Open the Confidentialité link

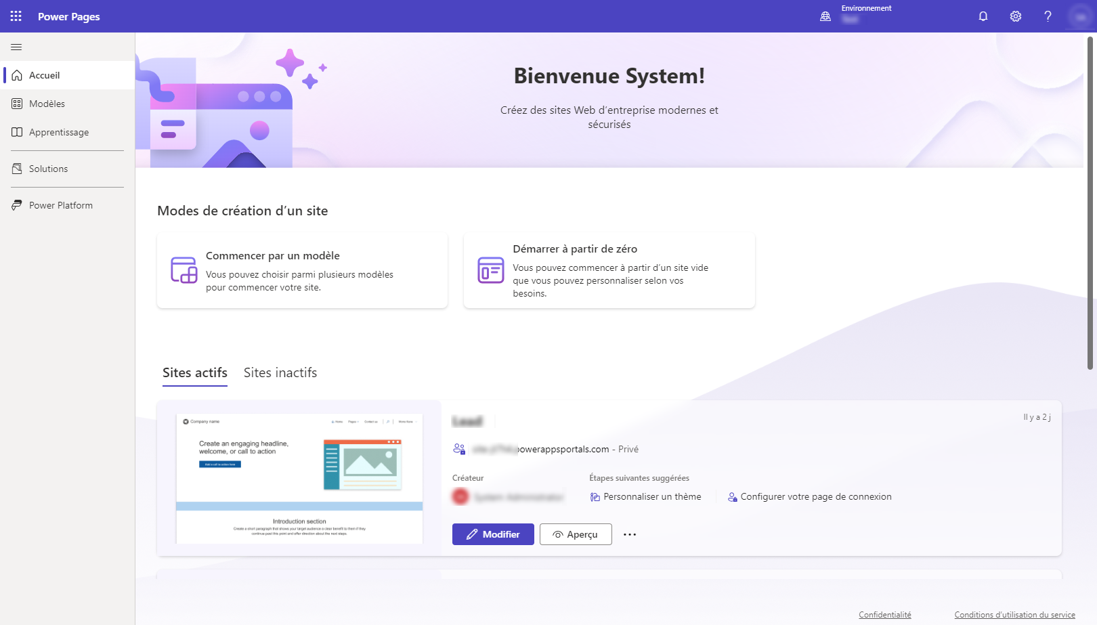(x=885, y=615)
